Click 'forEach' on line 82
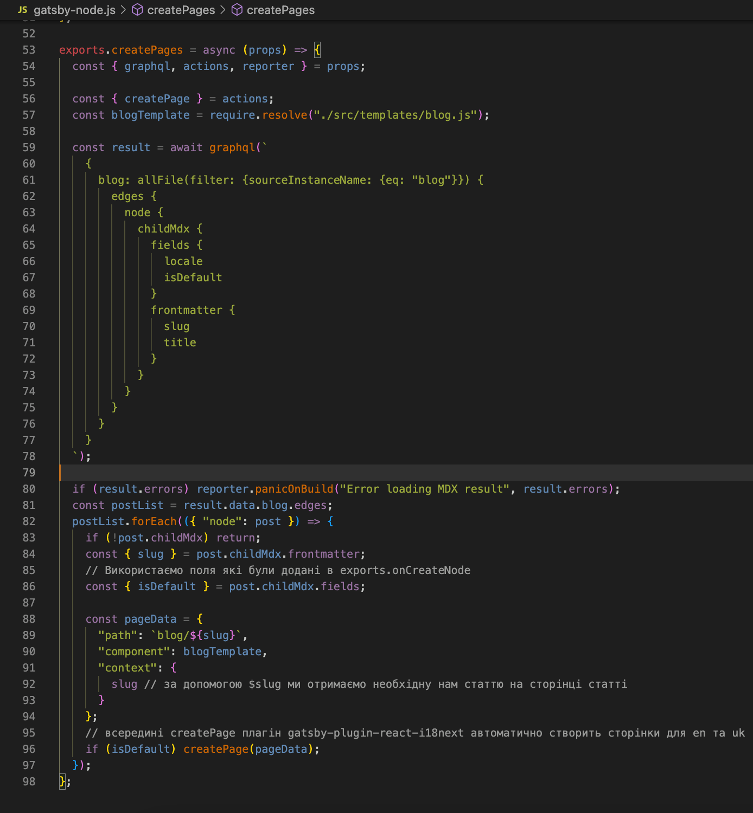The image size is (753, 813). pos(154,521)
